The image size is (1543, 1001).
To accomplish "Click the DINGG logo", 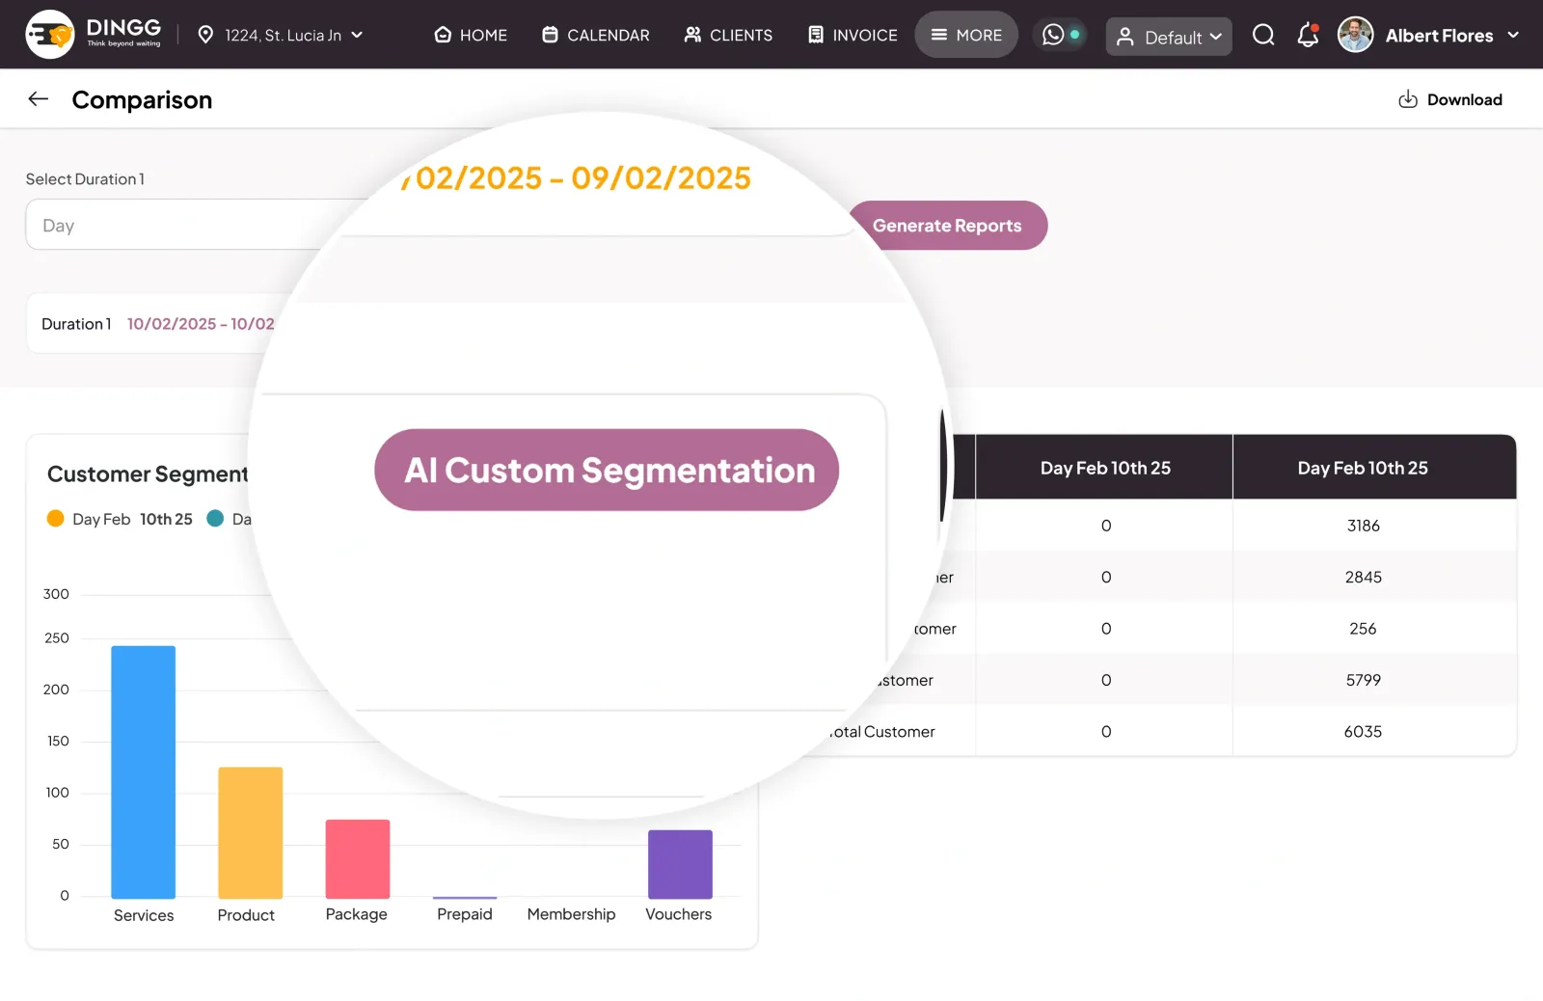I will click(x=94, y=35).
